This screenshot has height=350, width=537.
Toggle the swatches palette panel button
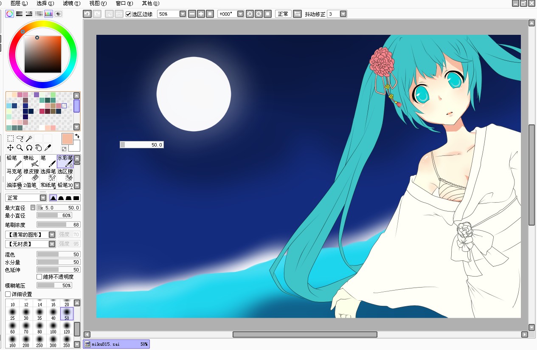(x=48, y=14)
